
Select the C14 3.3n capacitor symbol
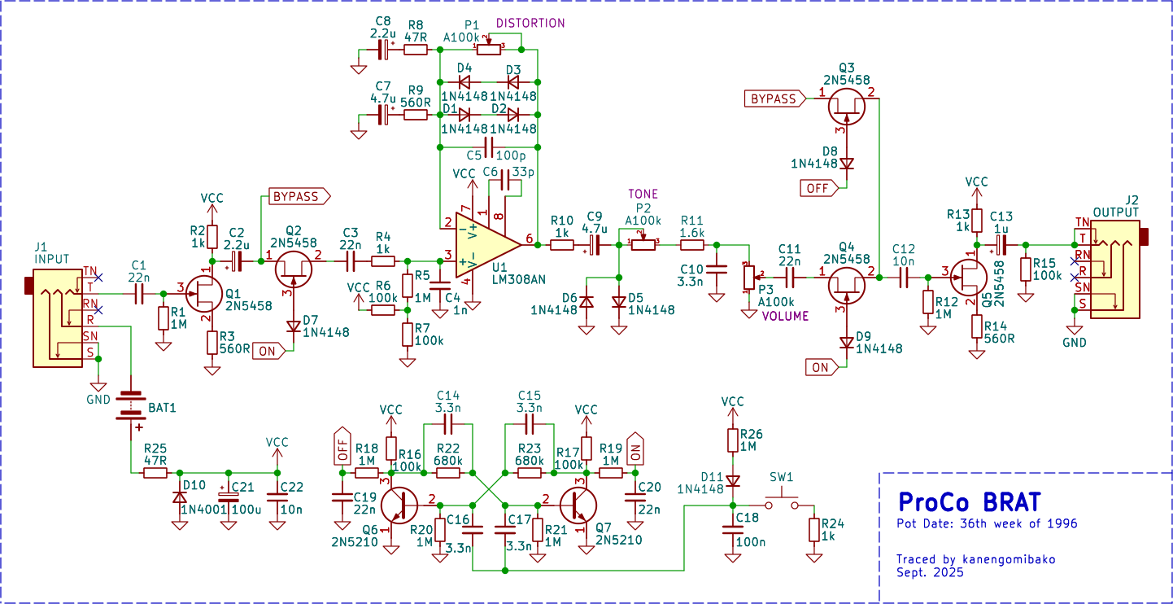pos(447,423)
